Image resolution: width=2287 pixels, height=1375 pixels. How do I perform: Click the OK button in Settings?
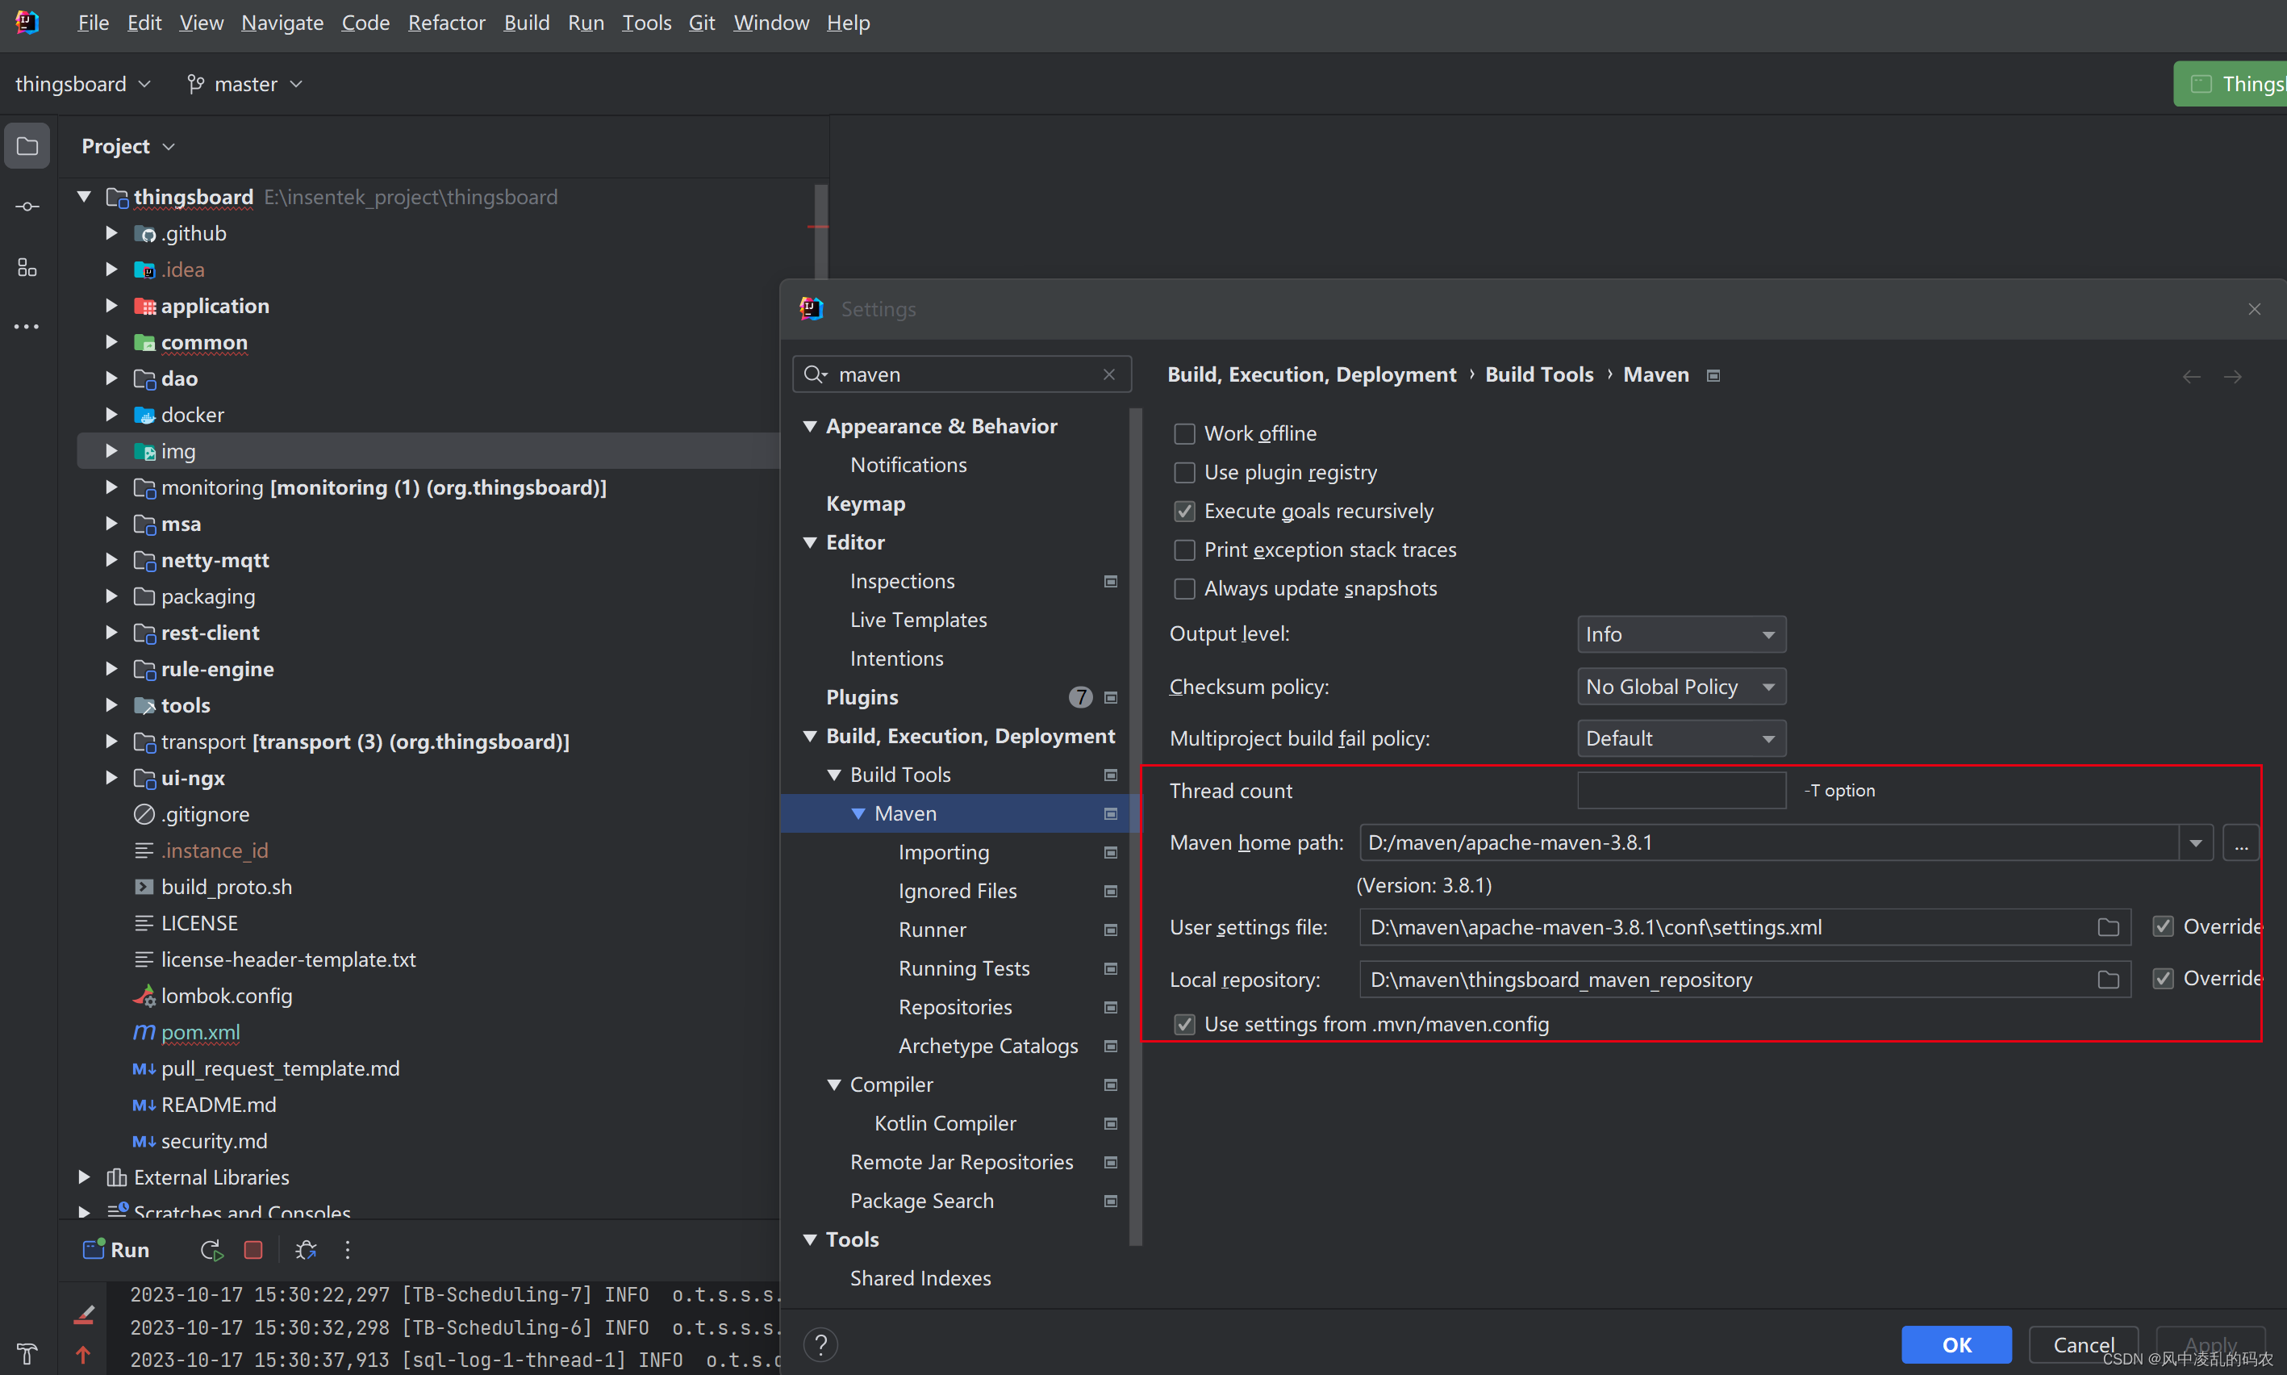point(1956,1344)
